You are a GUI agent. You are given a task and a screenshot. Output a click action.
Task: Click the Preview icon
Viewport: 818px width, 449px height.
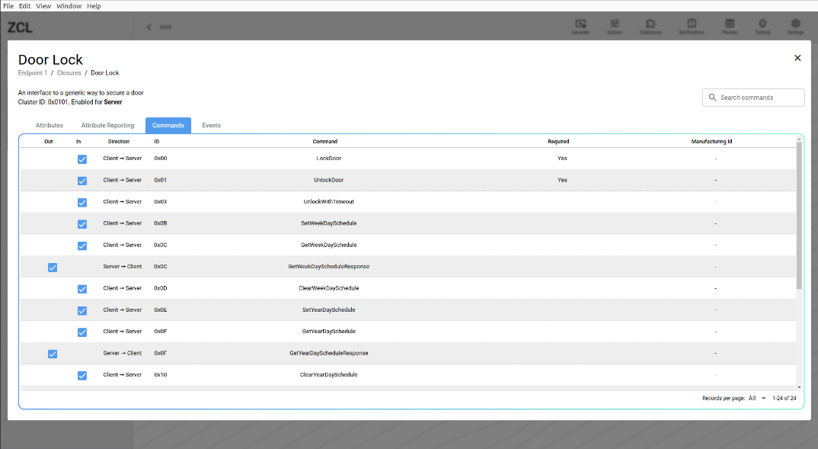729,27
